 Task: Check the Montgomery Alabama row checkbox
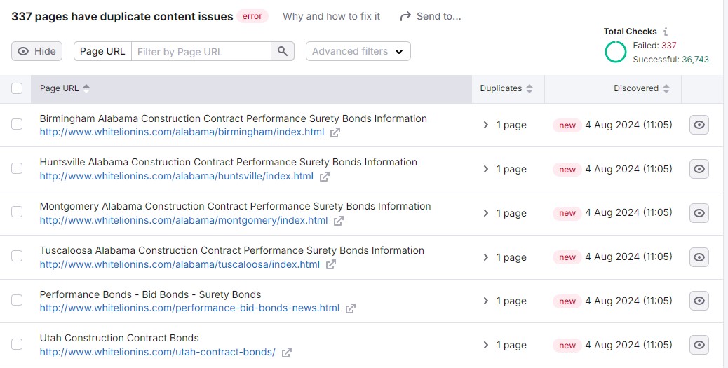click(17, 212)
